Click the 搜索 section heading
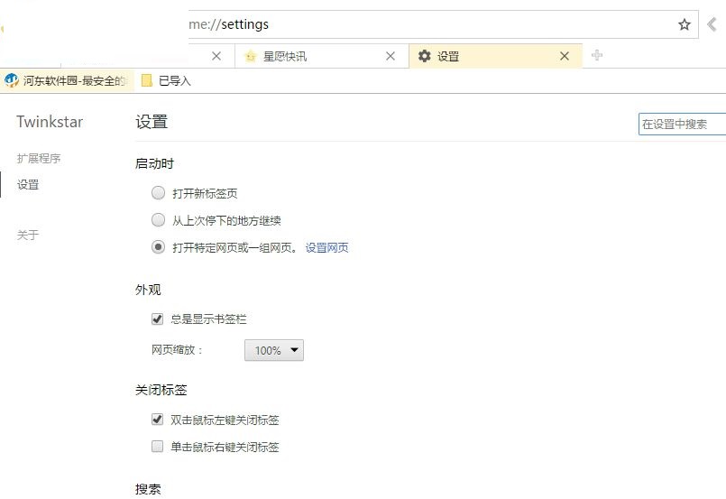 pos(148,489)
